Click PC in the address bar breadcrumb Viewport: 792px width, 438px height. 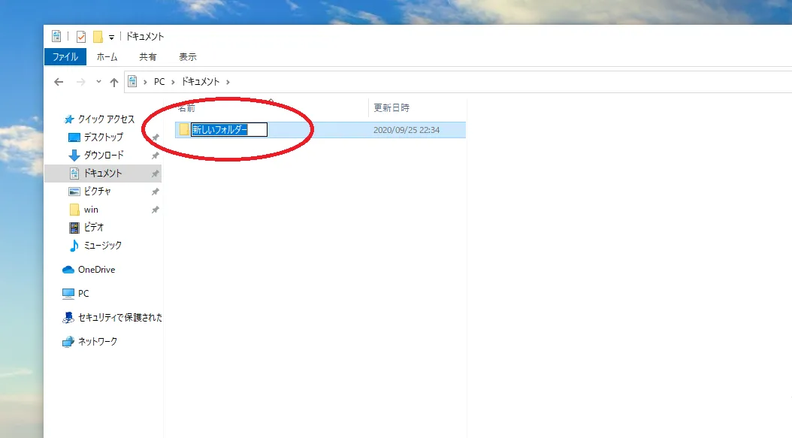pyautogui.click(x=159, y=81)
